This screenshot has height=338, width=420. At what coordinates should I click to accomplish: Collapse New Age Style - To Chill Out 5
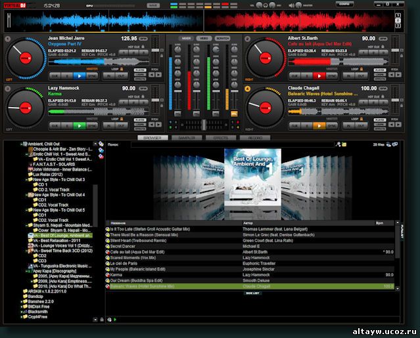click(x=27, y=210)
